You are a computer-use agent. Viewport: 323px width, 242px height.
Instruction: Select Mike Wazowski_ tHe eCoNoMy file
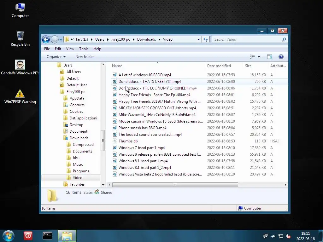pyautogui.click(x=157, y=115)
